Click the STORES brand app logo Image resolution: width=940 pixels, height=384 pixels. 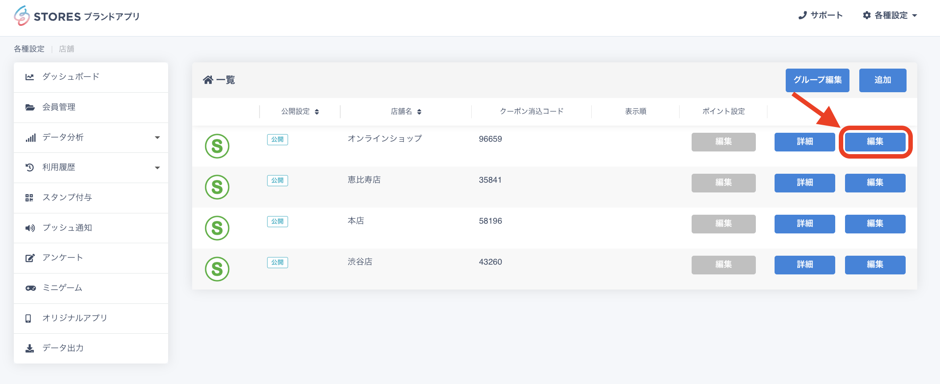tap(76, 16)
